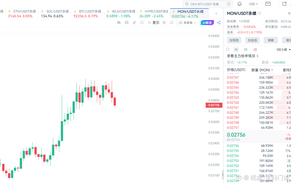Screen dimensions: 291x184
Task: Select the combined bid-ask order book view
Action: pyautogui.click(x=236, y=49)
